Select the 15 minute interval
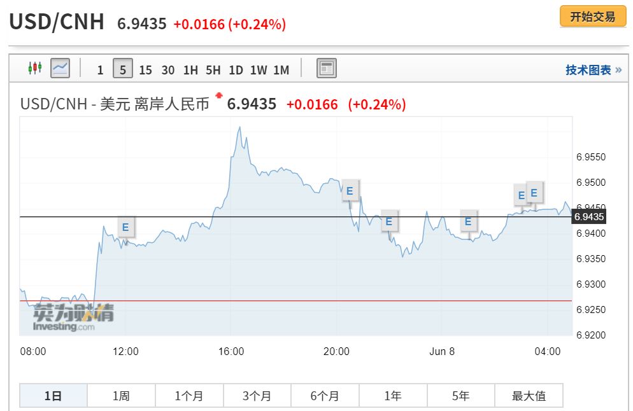This screenshot has width=633, height=411. (145, 70)
